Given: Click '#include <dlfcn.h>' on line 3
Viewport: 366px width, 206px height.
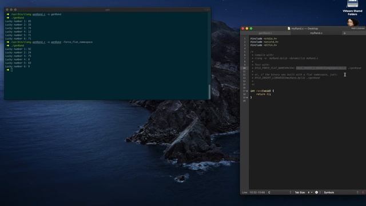Looking at the screenshot, I should (x=264, y=45).
